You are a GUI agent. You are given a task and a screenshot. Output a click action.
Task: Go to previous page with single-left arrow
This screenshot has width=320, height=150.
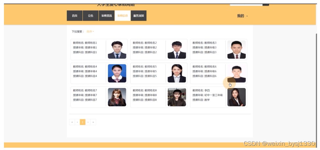77,122
